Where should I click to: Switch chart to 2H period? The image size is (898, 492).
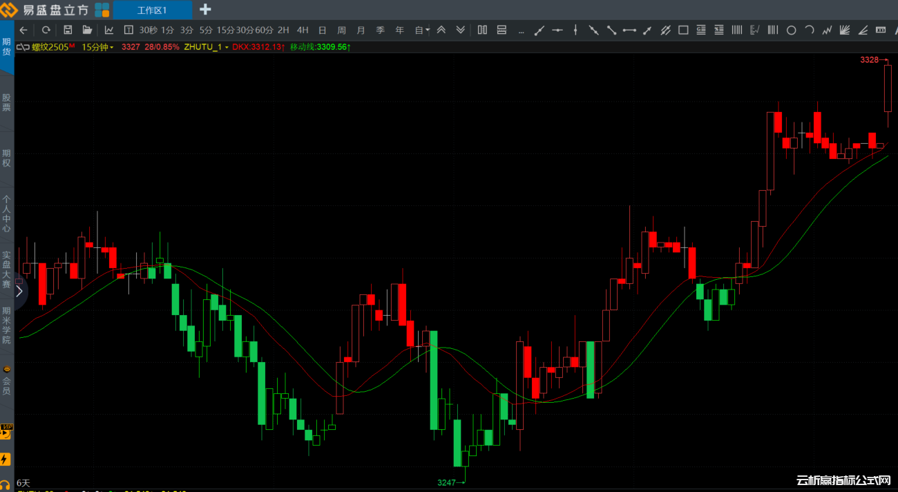pos(283,30)
